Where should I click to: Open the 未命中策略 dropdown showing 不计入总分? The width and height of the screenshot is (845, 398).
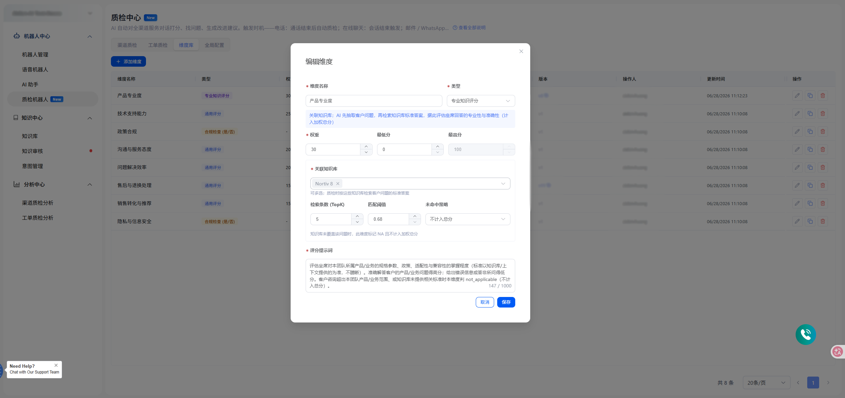(468, 219)
